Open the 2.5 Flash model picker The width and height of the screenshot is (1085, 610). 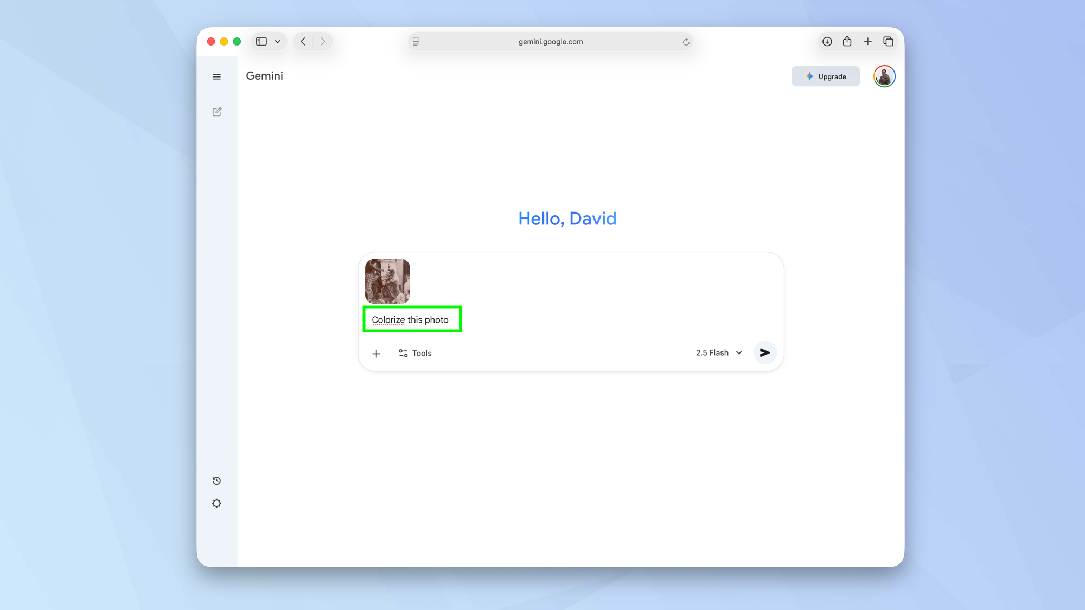(x=717, y=352)
